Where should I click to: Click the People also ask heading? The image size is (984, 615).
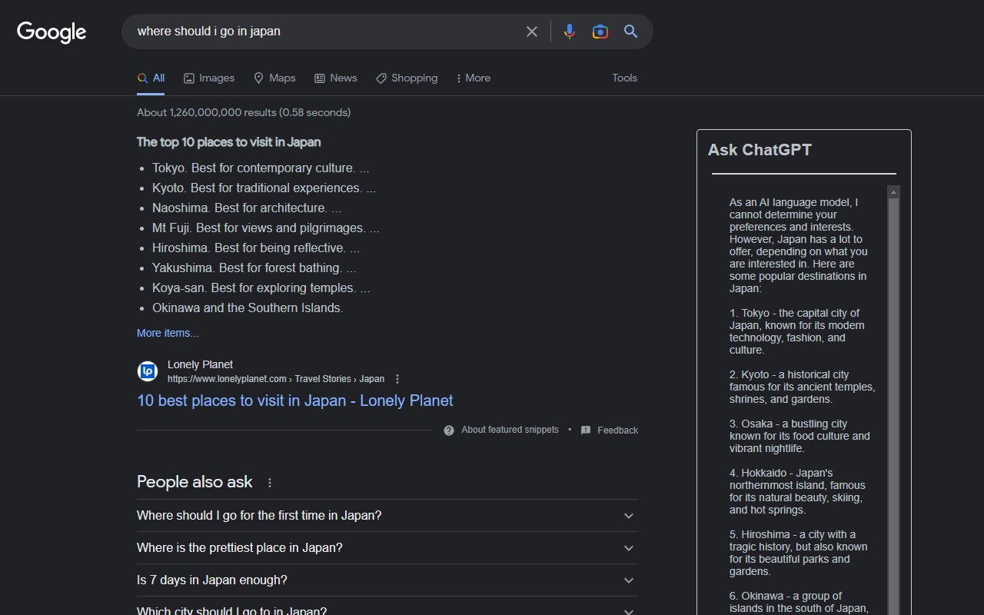click(x=194, y=482)
